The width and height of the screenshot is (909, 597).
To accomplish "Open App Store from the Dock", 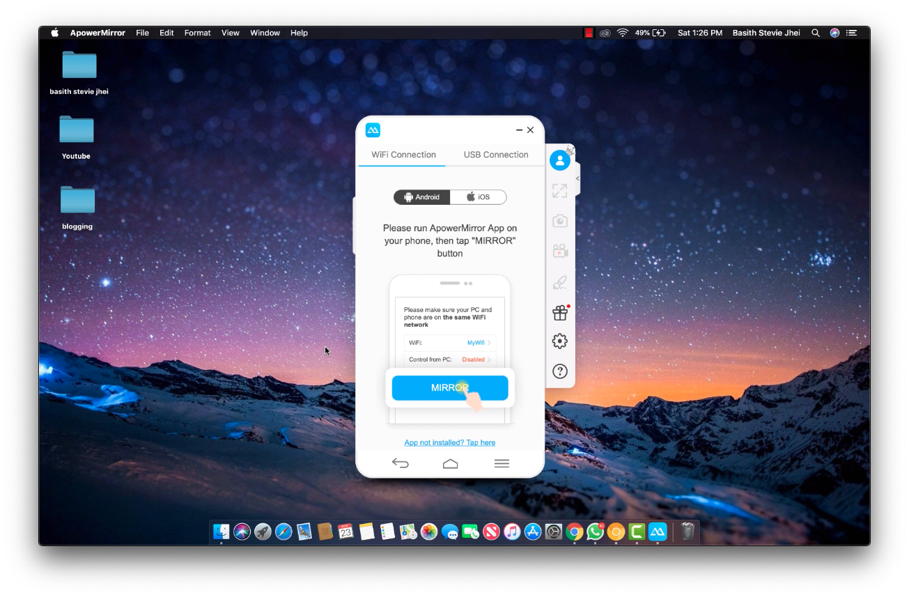I will pyautogui.click(x=533, y=532).
